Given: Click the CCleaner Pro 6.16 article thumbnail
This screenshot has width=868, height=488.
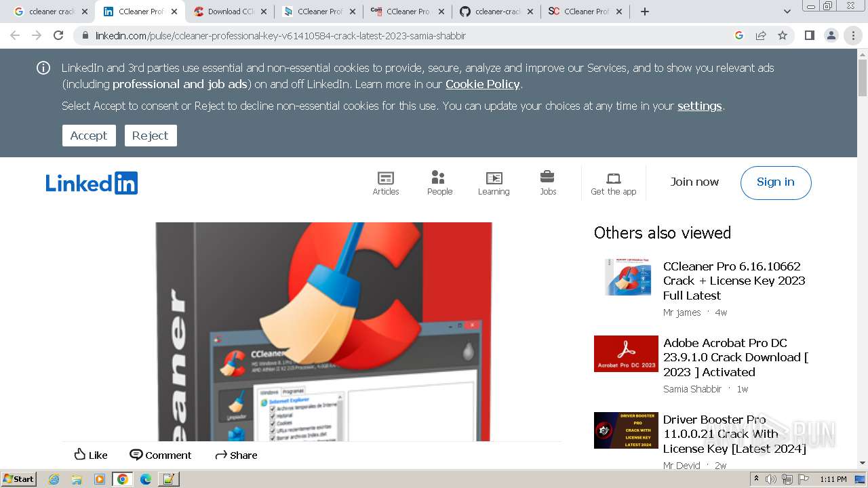Looking at the screenshot, I should pos(628,277).
